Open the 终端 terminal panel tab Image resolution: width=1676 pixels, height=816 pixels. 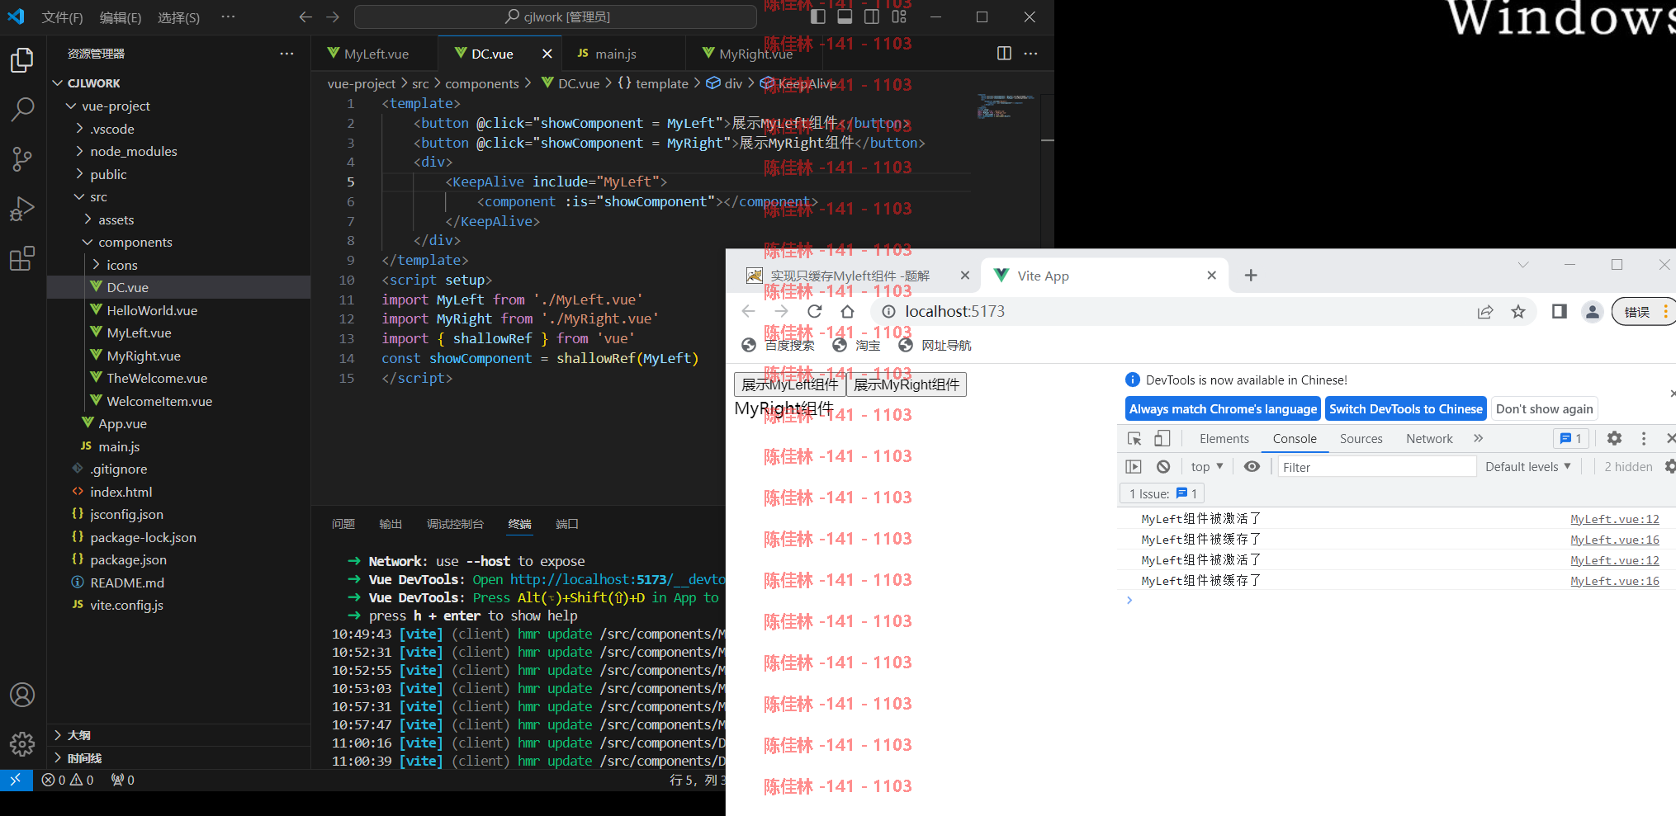click(x=520, y=525)
